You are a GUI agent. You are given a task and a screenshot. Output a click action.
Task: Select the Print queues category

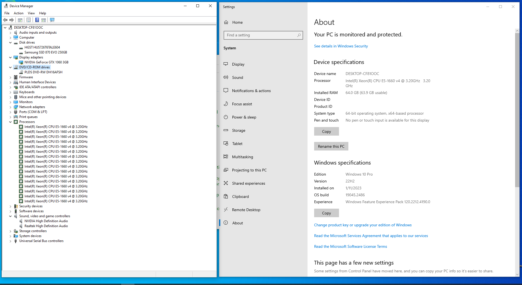click(28, 117)
